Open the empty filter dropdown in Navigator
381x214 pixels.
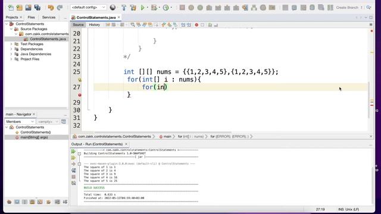[x=48, y=121]
